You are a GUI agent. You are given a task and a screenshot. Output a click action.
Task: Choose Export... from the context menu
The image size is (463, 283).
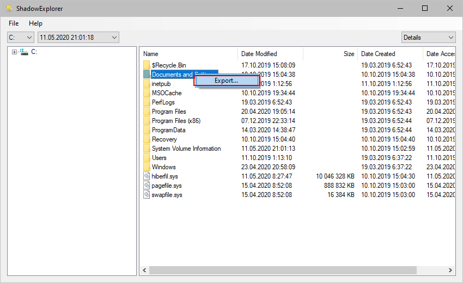coord(226,81)
